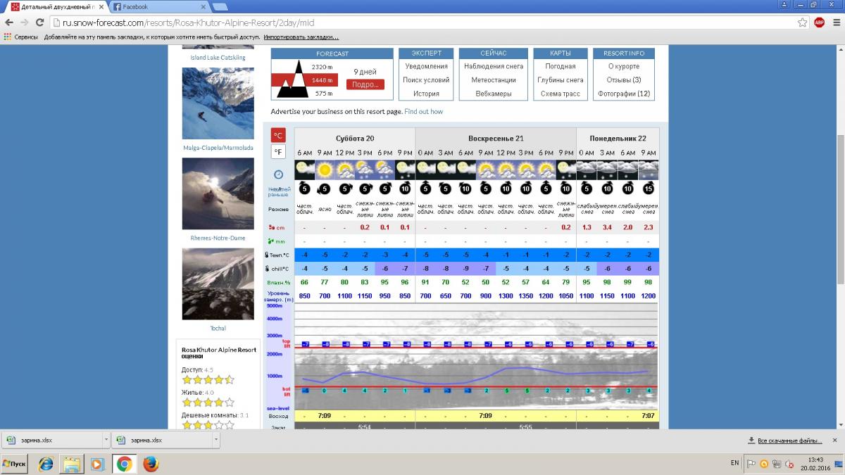Open the Глубины снега link

561,80
